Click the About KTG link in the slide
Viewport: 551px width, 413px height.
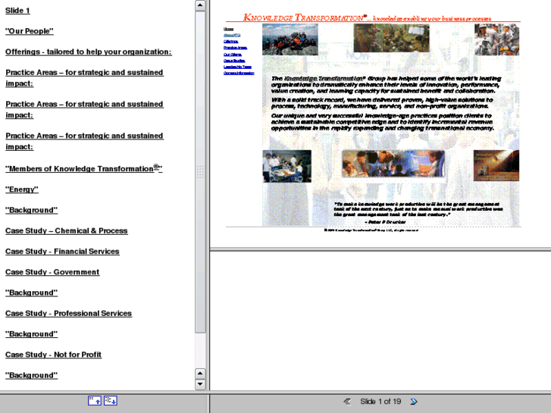[x=232, y=35]
